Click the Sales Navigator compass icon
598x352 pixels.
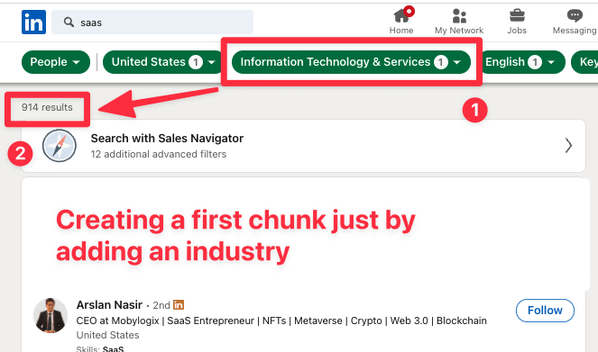point(60,146)
